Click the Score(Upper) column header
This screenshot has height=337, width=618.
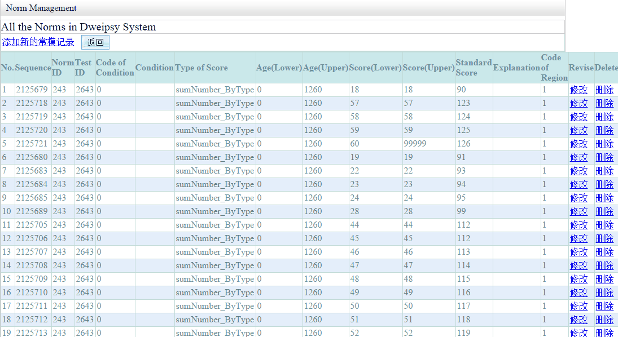[429, 68]
